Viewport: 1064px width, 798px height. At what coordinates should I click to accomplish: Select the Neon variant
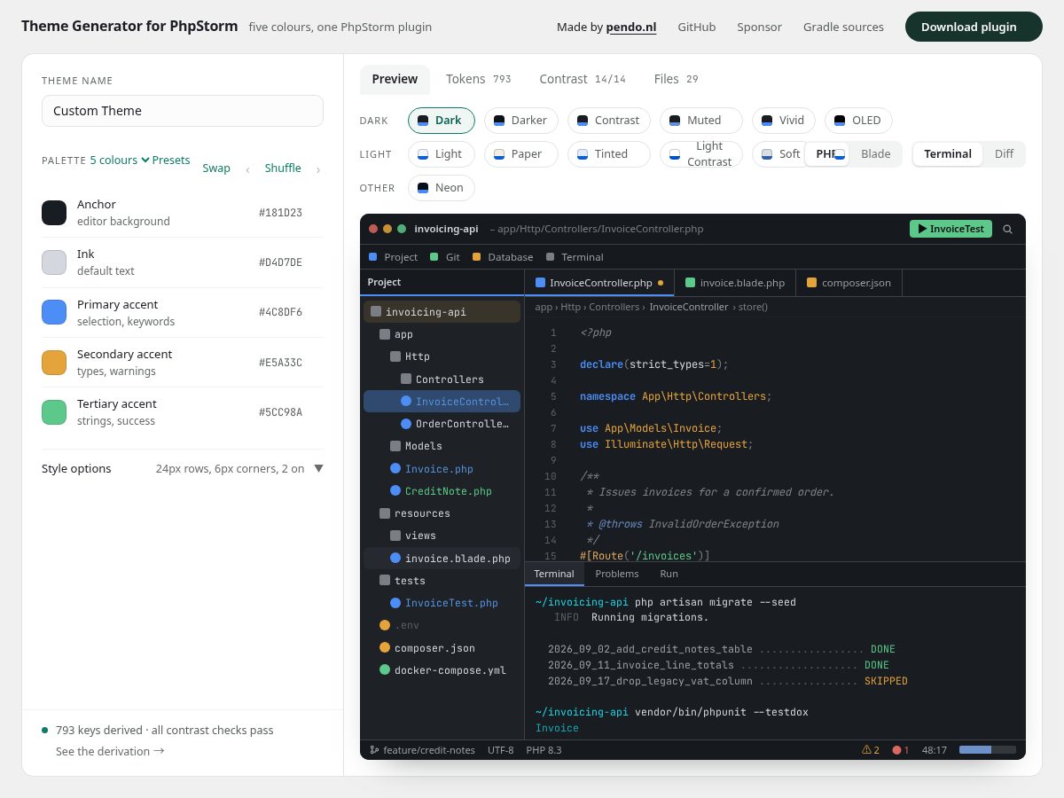tap(442, 188)
